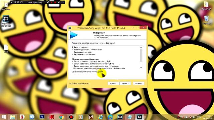Select the Recycle Bin desktop icon
Viewport: 214px width, 120px height.
[x=206, y=20]
